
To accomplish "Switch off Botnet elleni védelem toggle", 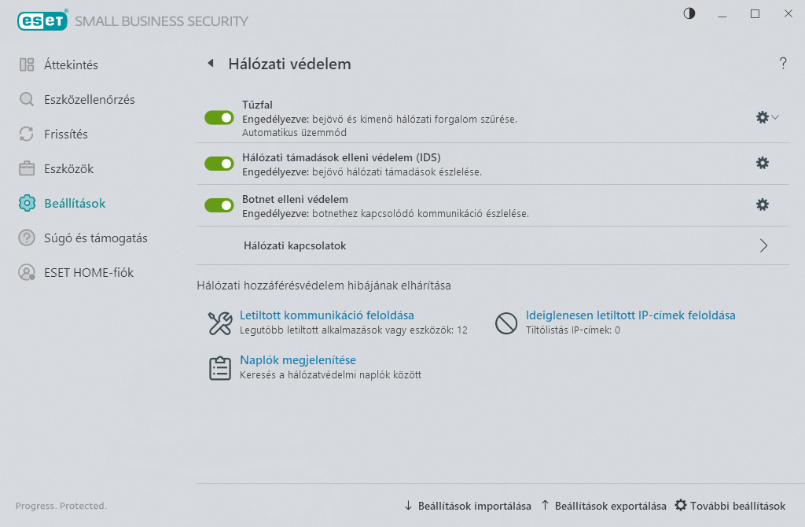I will 219,205.
